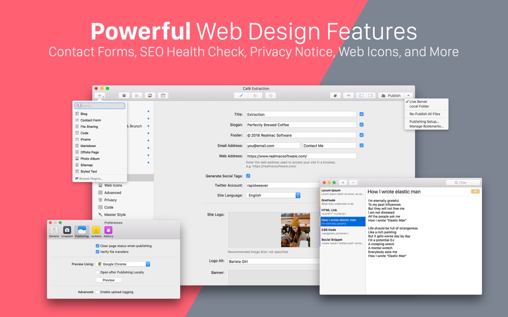Click the Unsplash camera icon in Preferences
The image size is (508, 317).
(67, 231)
